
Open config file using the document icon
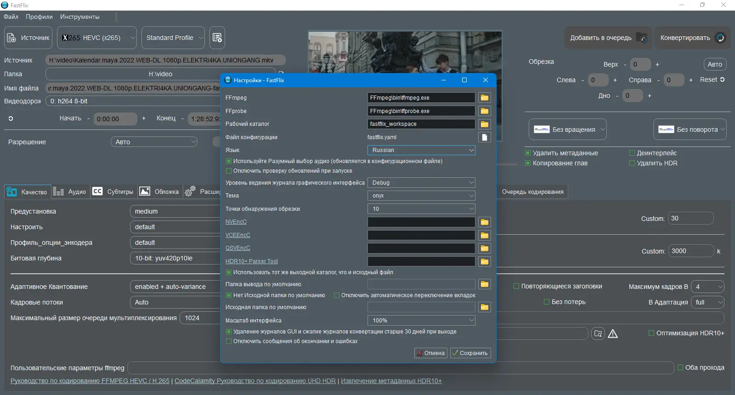click(x=484, y=137)
